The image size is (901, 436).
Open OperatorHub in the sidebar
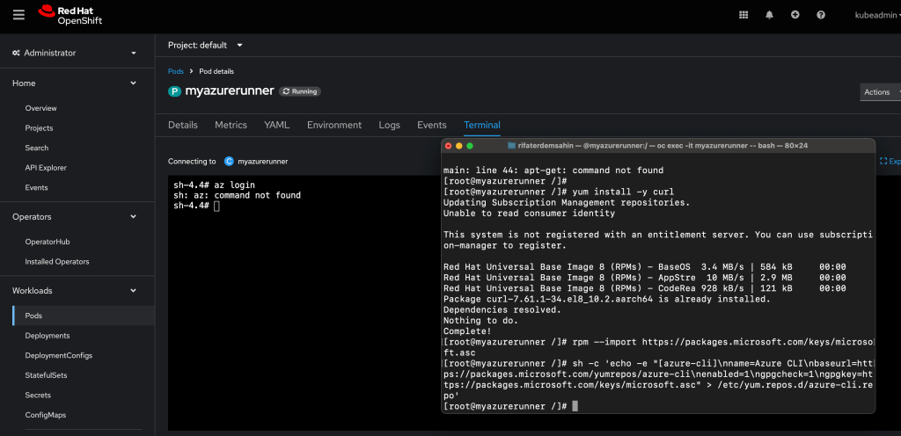point(48,242)
